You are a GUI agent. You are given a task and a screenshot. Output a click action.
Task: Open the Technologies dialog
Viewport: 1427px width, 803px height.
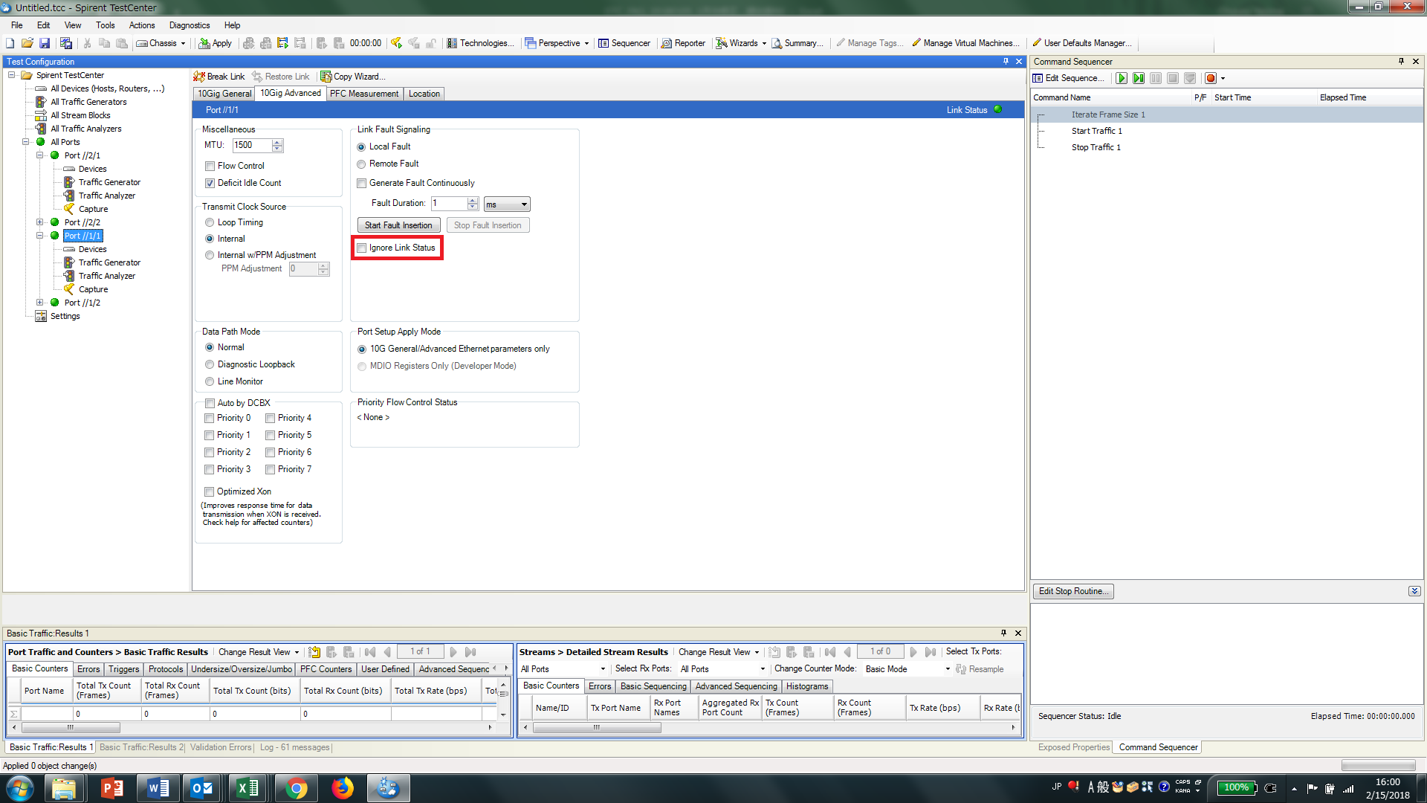pyautogui.click(x=480, y=43)
